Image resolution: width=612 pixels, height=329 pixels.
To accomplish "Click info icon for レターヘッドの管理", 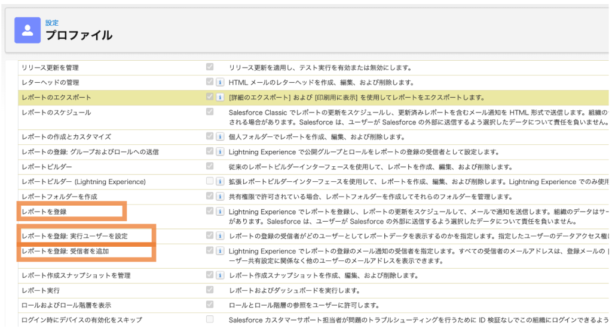I will [220, 82].
